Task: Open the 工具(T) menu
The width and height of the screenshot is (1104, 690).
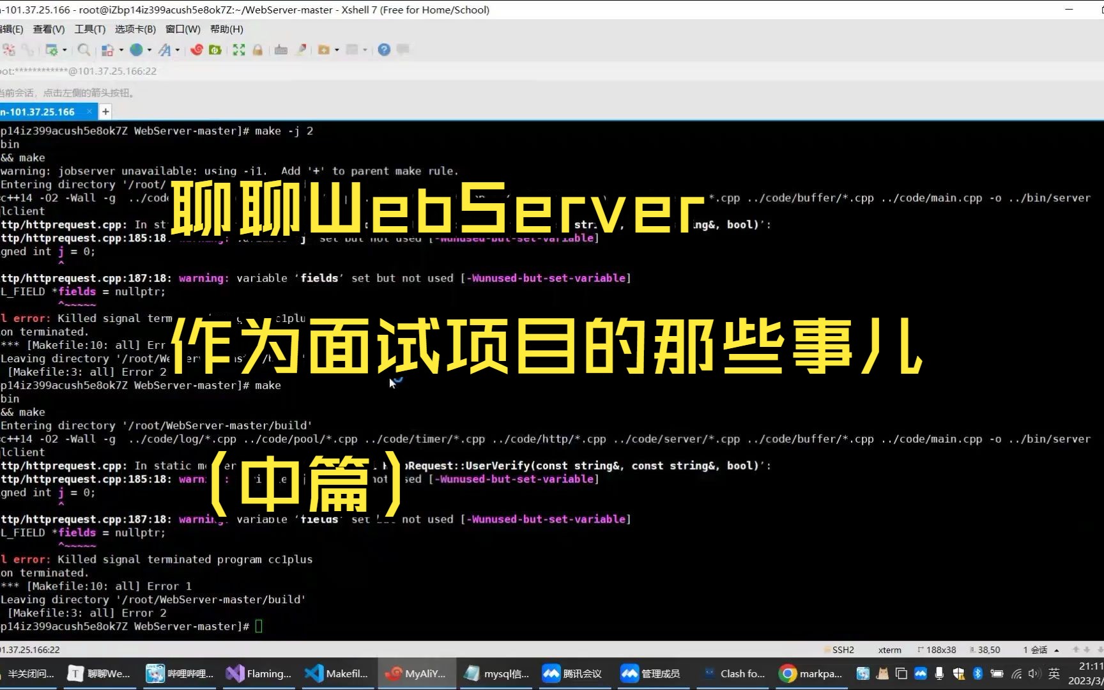Action: point(90,29)
